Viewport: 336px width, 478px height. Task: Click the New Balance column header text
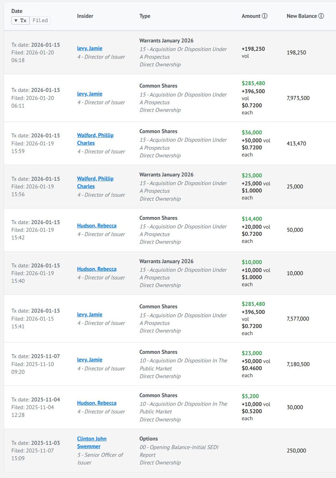(x=301, y=16)
